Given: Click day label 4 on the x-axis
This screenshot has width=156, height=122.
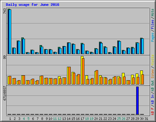Looking at the screenshot, I should point(24,119).
